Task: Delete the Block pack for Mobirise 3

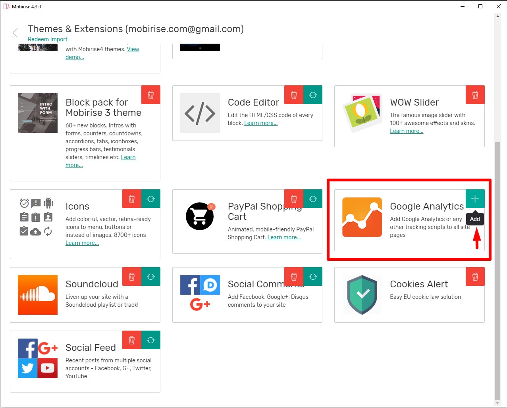Action: click(x=151, y=95)
